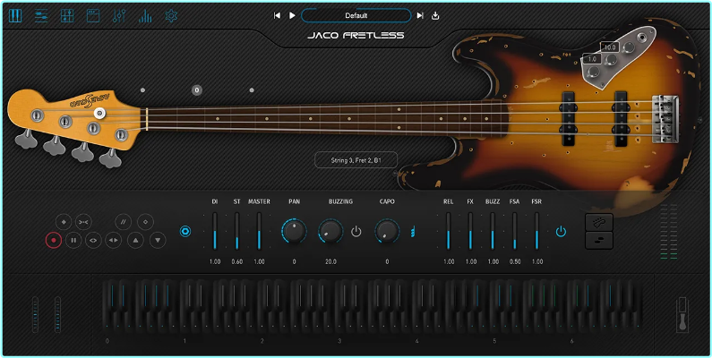Toggle the blue noise section power button
The image size is (712, 358).
click(562, 232)
